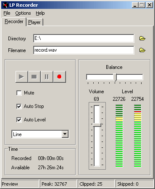
Task: Click the Peak: 32767 status entry
Action: point(58,184)
